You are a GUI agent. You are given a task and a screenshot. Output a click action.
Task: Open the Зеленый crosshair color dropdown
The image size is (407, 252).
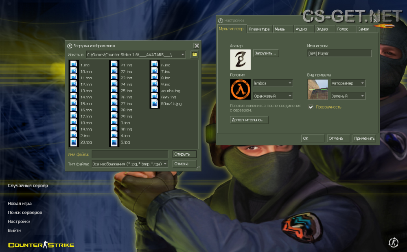362,96
